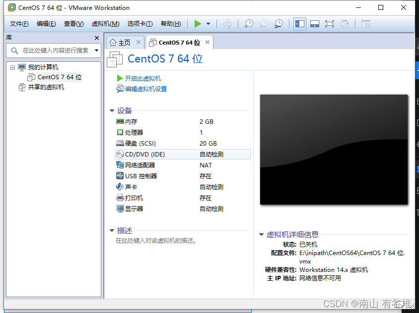The width and height of the screenshot is (419, 313).
Task: Open the snapshot manager wrench-clock icon
Action: [279, 24]
